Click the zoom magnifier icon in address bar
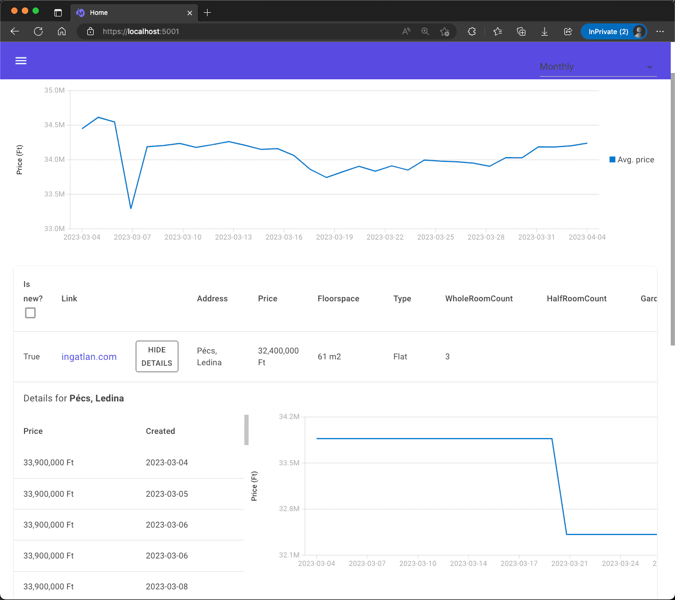The width and height of the screenshot is (675, 600). 425,31
